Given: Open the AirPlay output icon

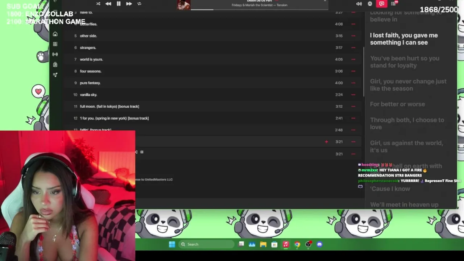Looking at the screenshot, I should pyautogui.click(x=370, y=4).
